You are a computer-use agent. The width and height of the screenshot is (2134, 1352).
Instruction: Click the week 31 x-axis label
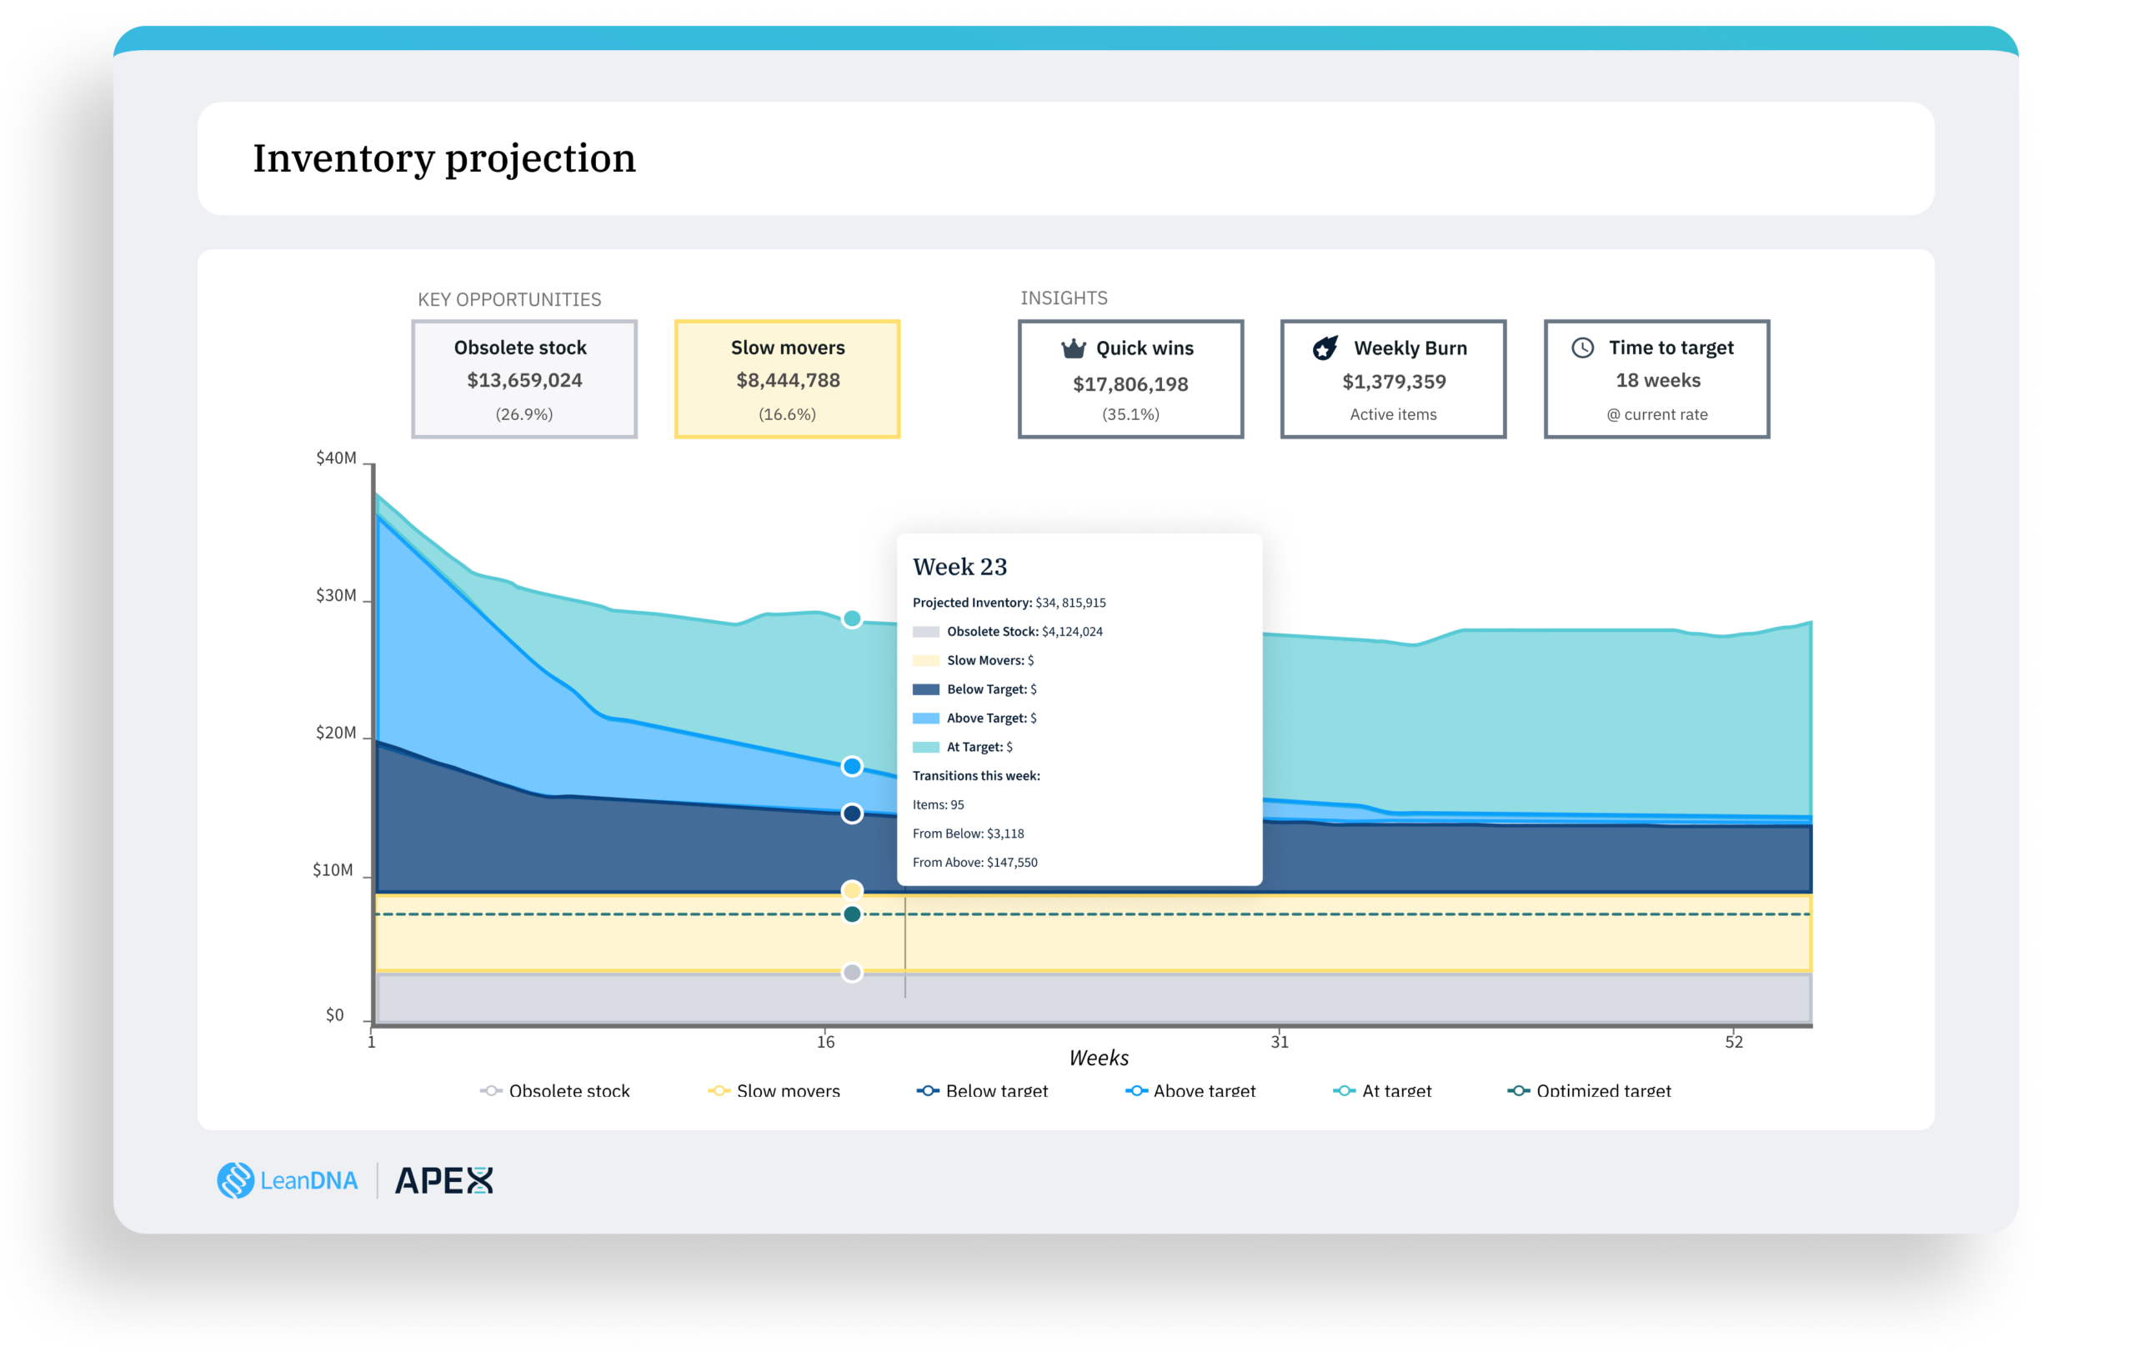[1279, 1042]
